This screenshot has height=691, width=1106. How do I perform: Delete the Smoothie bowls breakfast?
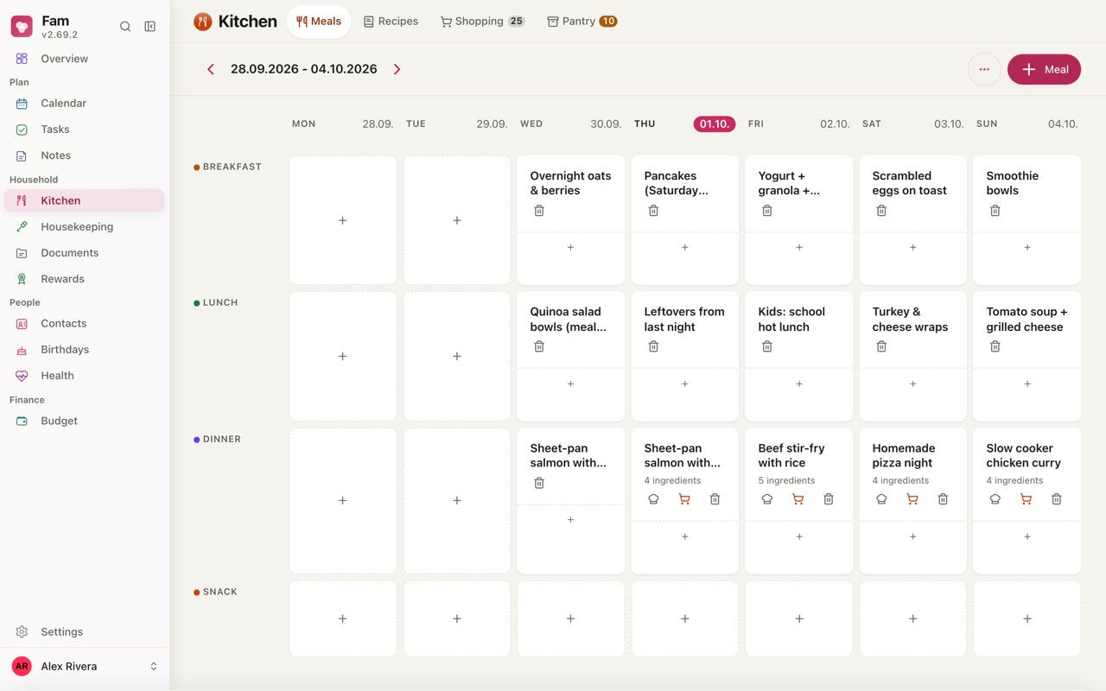[x=995, y=211]
